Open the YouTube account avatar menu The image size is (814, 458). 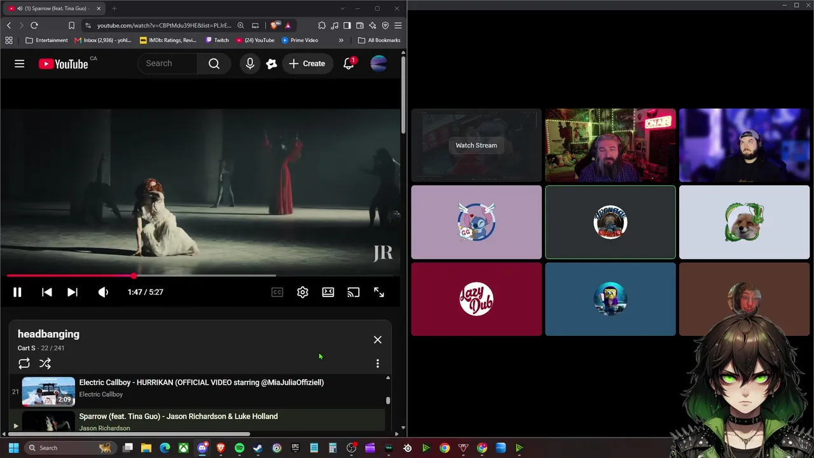[378, 64]
